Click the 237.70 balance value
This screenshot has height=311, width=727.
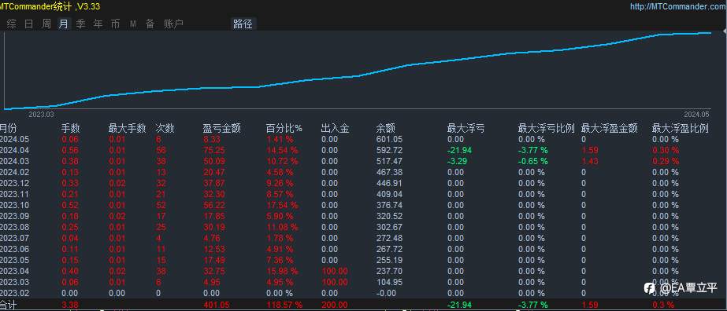tap(389, 271)
